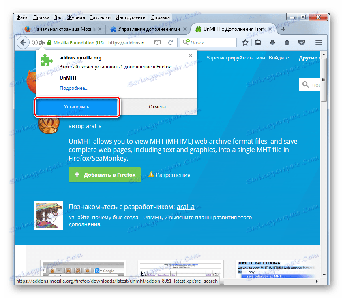The width and height of the screenshot is (343, 298).
Task: Open developer arai_a link in 'Познакомьтесь' heading
Action: (186, 207)
